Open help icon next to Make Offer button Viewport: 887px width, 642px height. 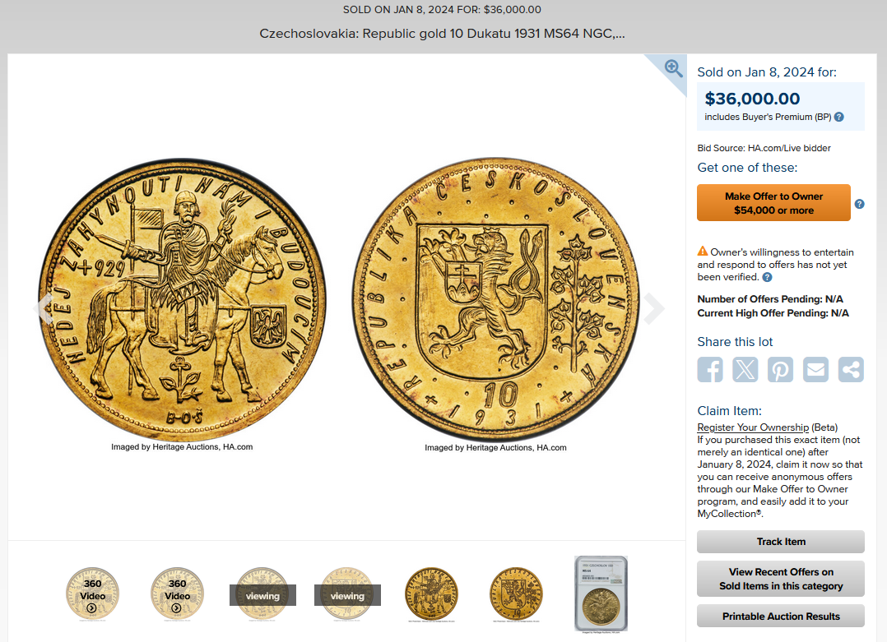tap(859, 204)
